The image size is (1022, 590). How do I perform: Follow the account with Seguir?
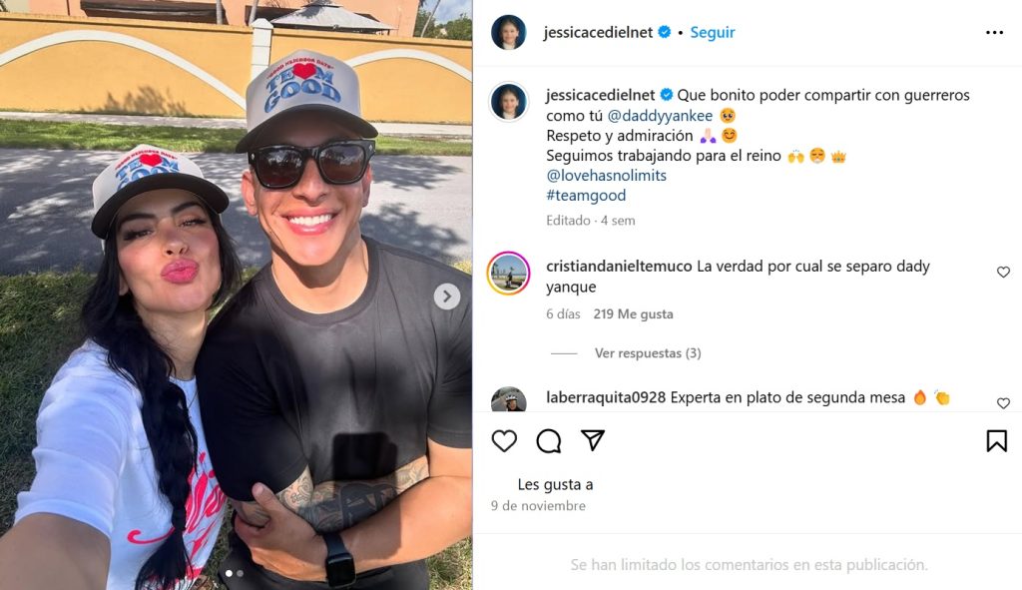(713, 32)
